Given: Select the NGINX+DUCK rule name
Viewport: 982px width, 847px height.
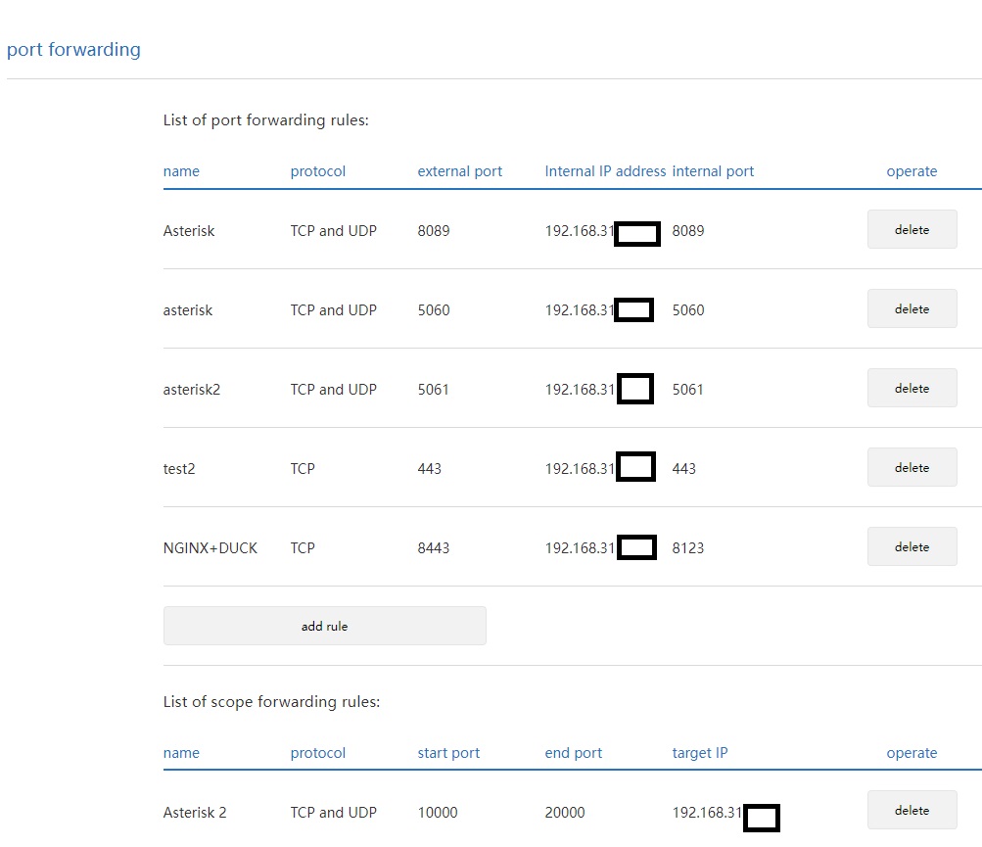Looking at the screenshot, I should (x=210, y=548).
